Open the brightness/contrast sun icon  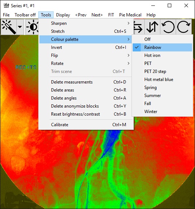point(32,27)
